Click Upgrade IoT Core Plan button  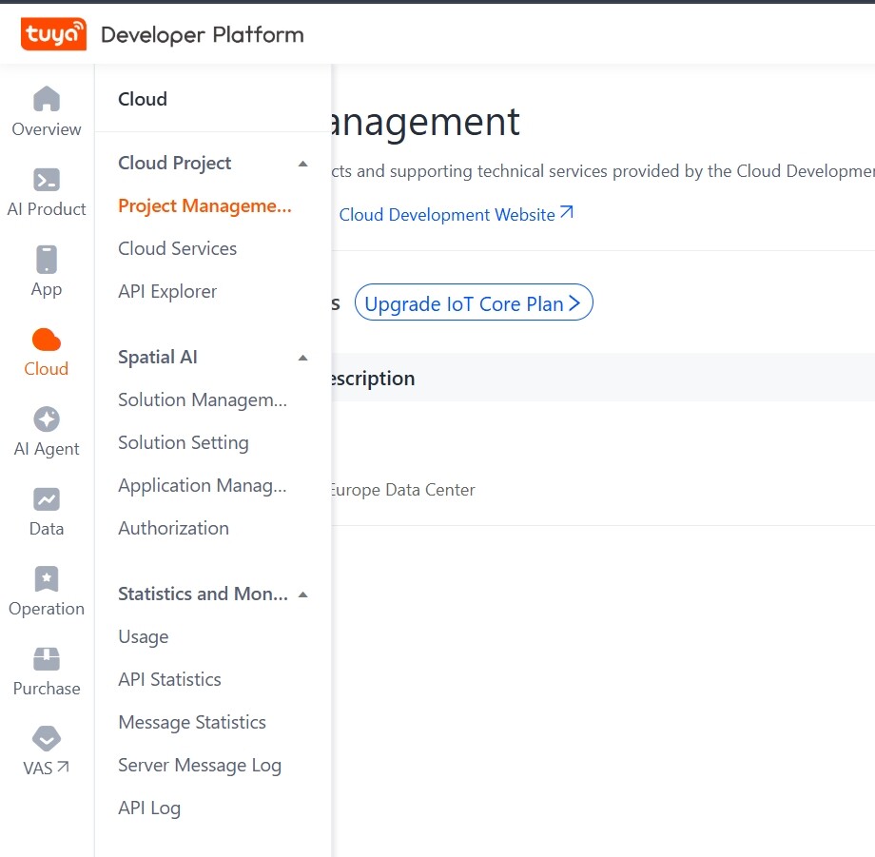473,303
